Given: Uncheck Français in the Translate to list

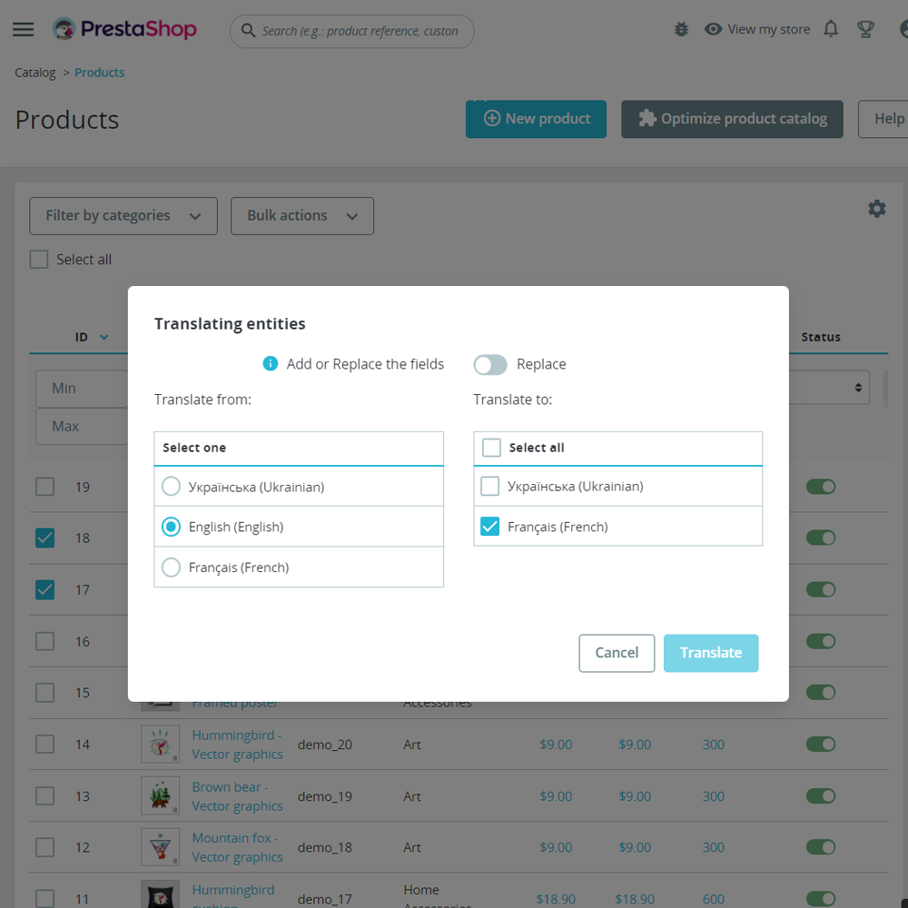Looking at the screenshot, I should point(490,525).
